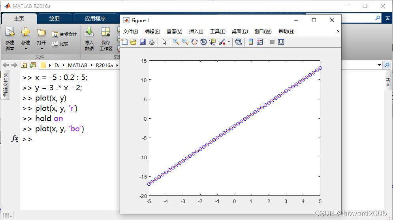Image resolution: width=393 pixels, height=220 pixels.
Task: Click D: segment in address path
Action: (x=57, y=65)
